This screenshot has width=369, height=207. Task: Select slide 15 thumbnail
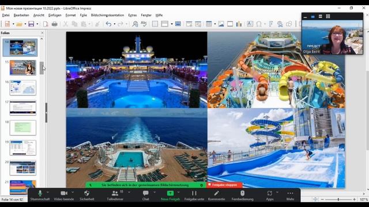(x=23, y=68)
